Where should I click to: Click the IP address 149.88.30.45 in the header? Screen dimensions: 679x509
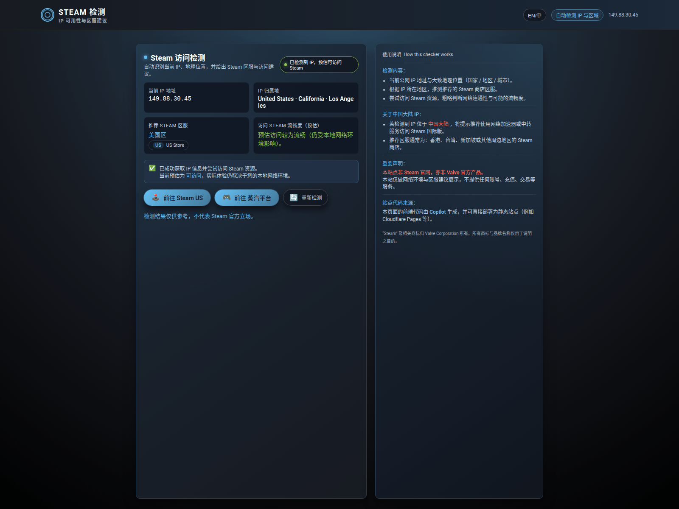click(623, 14)
